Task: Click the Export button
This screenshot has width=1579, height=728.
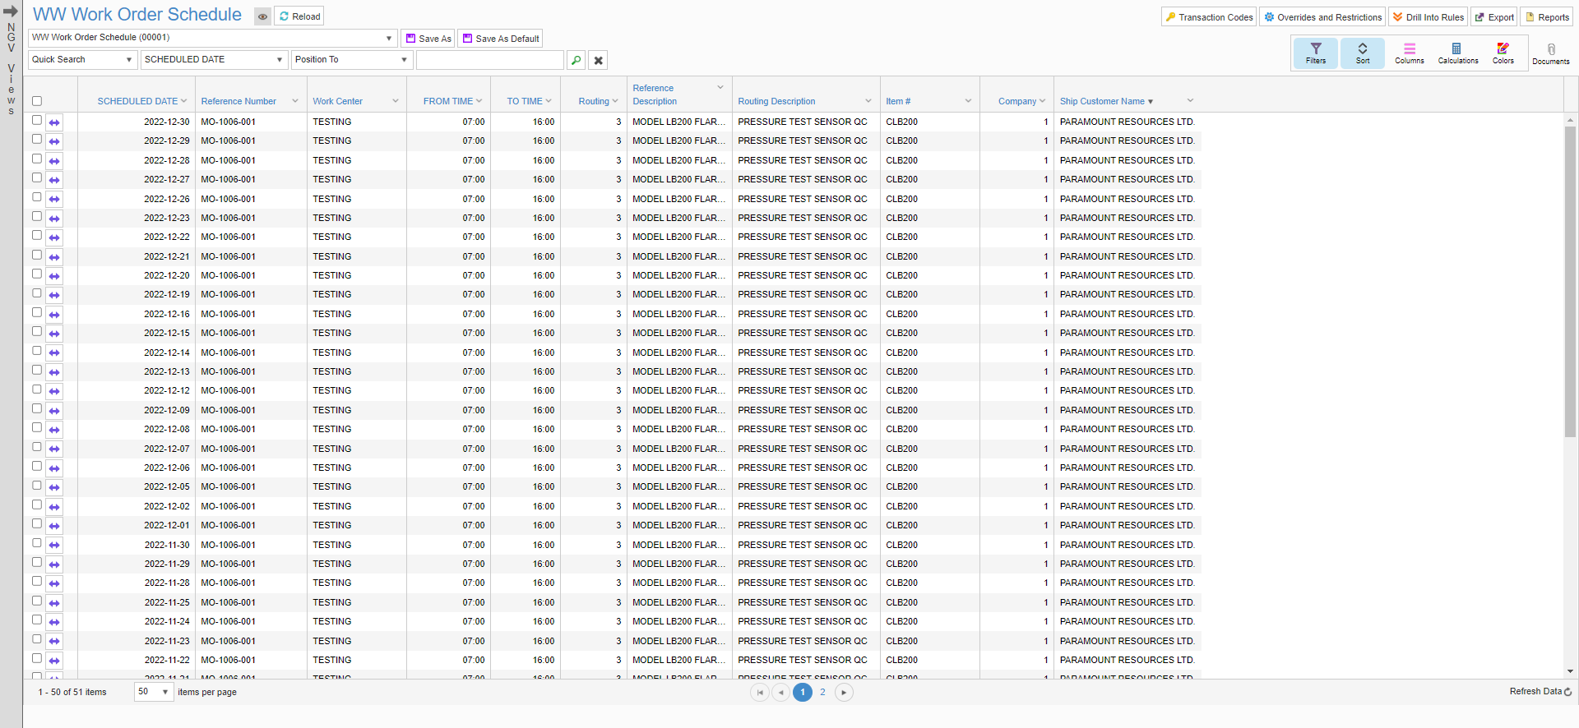Action: tap(1494, 17)
